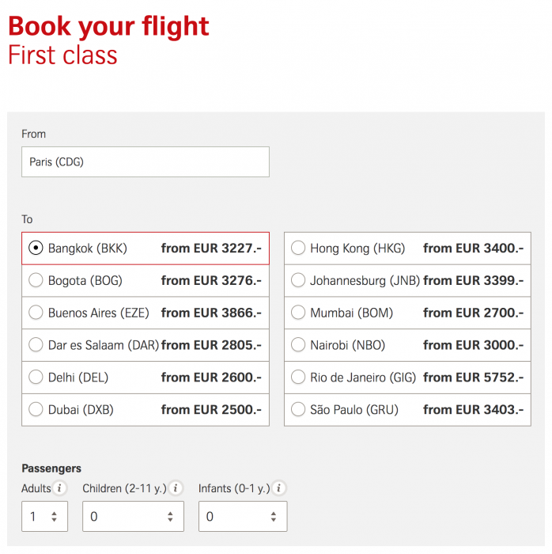Viewport: 552px width, 554px height.
Task: Expand the Infants count dropdown
Action: pos(242,517)
